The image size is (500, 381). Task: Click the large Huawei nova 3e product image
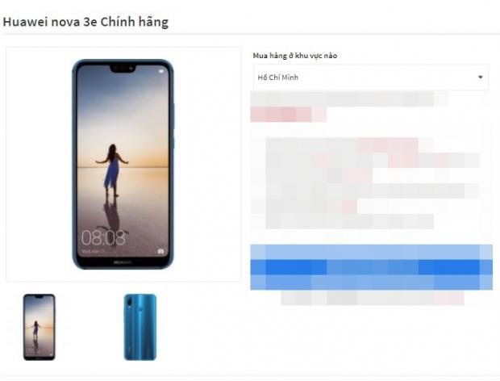[x=123, y=164]
